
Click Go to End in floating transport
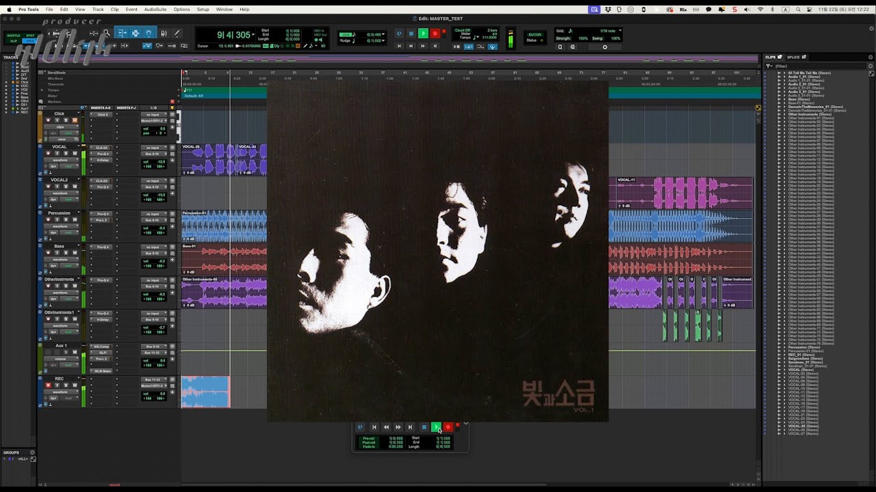410,427
